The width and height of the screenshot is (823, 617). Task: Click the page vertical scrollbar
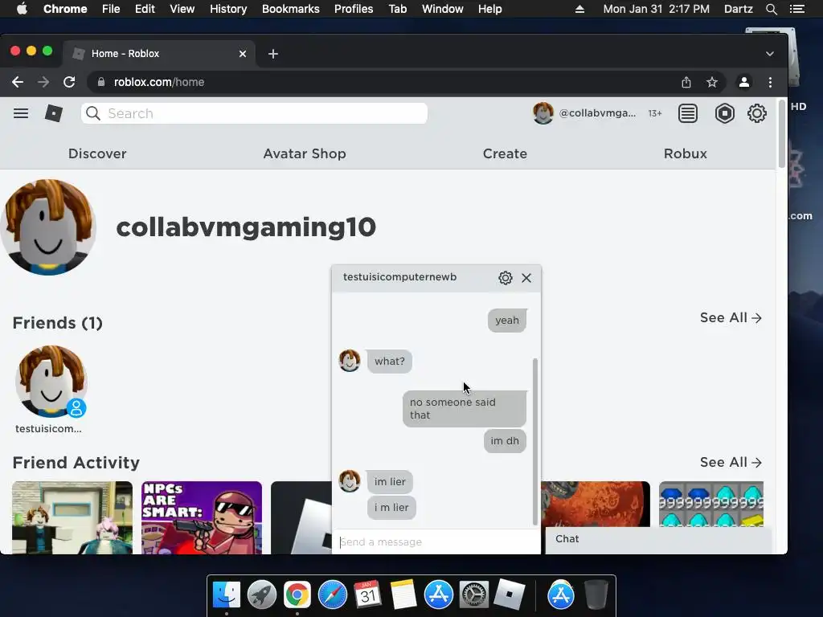[x=781, y=134]
